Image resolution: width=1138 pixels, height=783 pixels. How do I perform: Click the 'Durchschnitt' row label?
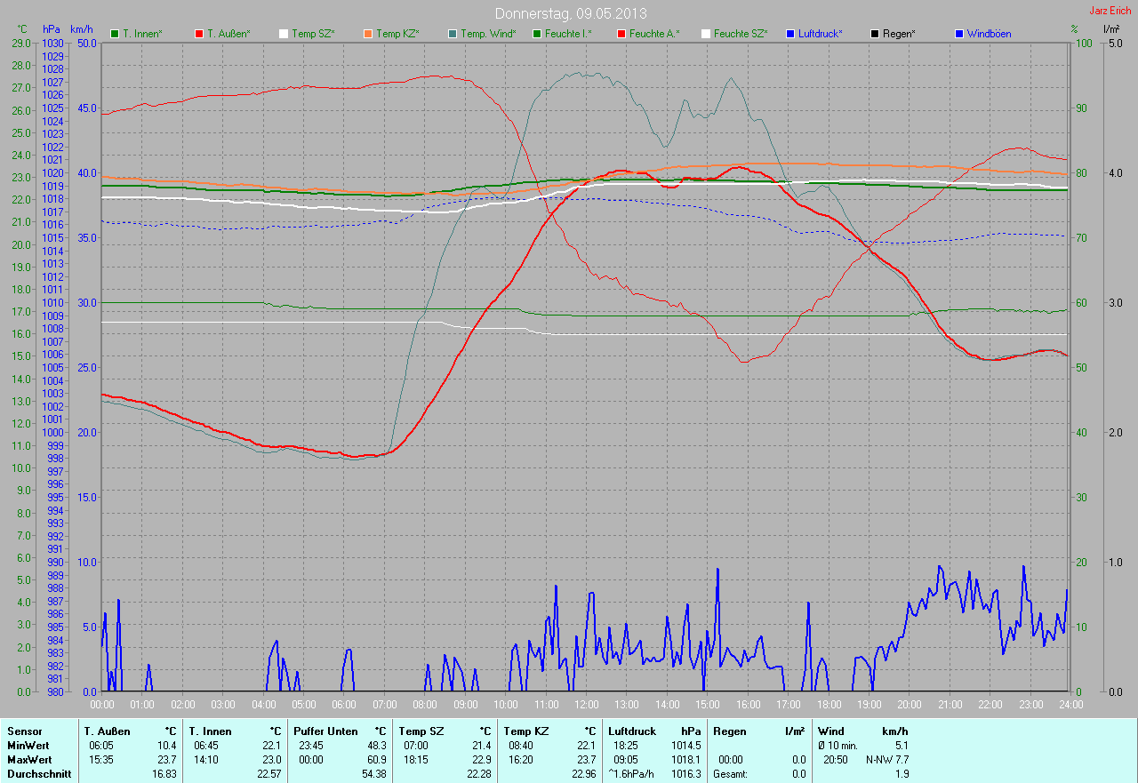pos(38,774)
